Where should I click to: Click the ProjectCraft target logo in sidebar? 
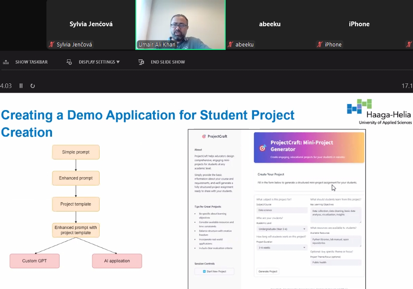point(204,136)
